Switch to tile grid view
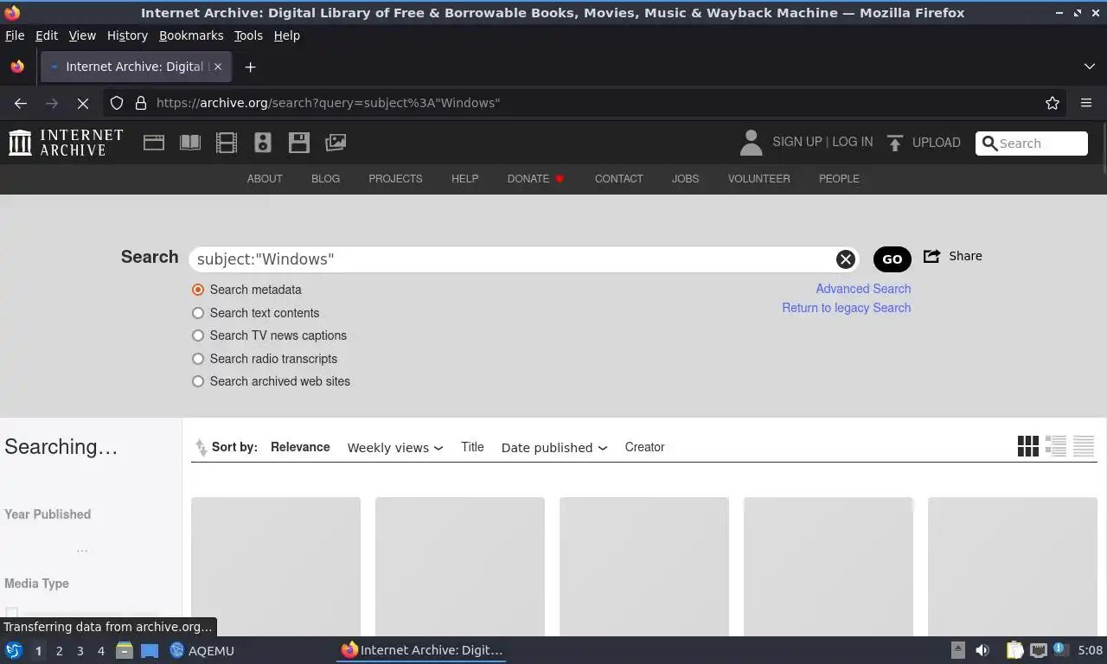This screenshot has height=664, width=1107. point(1027,446)
